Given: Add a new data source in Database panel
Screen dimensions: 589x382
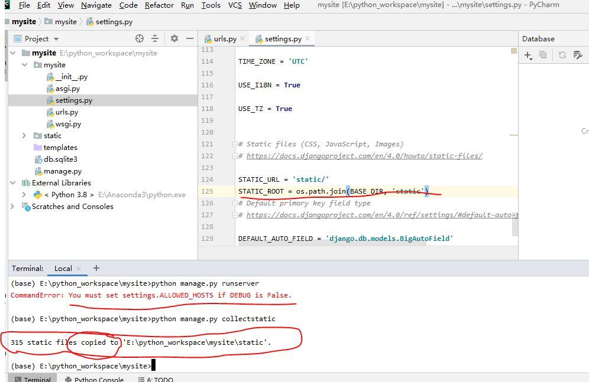Looking at the screenshot, I should coord(528,55).
